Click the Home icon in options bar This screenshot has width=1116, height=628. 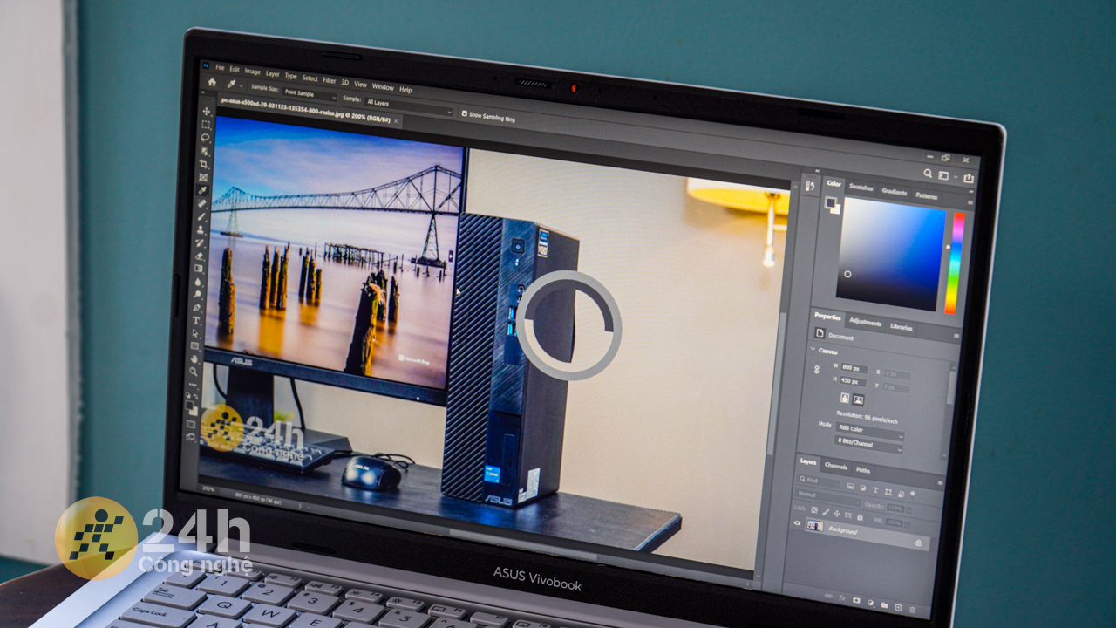(211, 82)
